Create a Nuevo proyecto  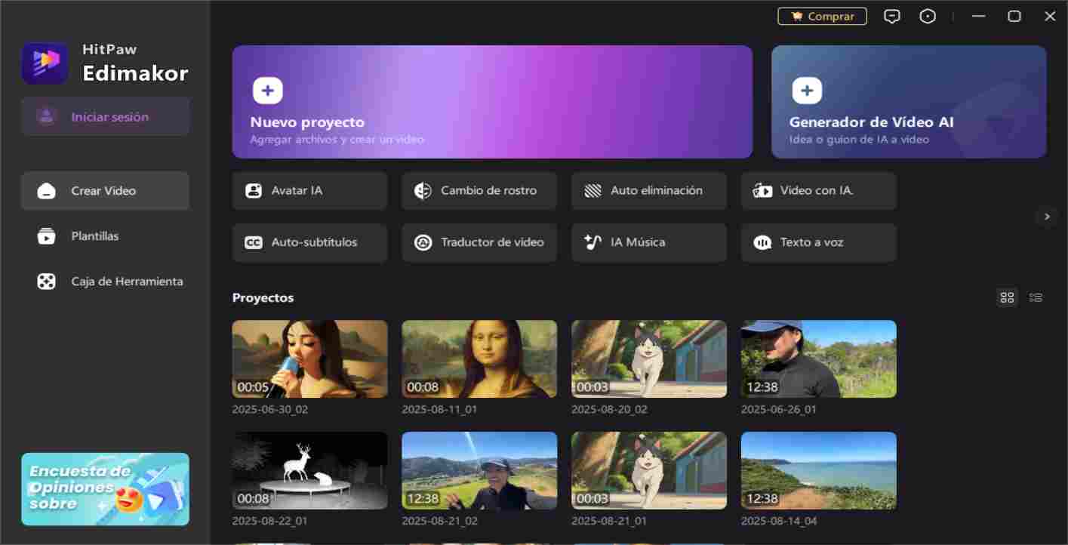(x=492, y=102)
